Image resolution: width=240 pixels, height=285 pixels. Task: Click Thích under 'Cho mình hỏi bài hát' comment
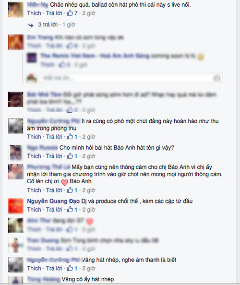pos(34,156)
